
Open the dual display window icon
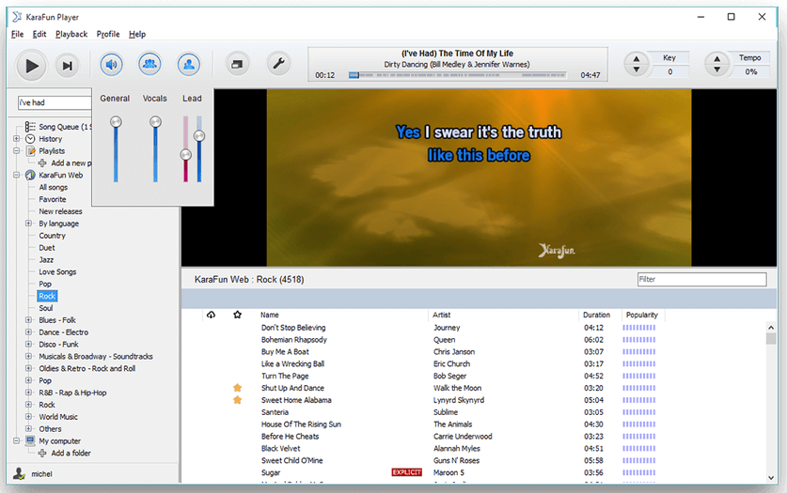click(237, 64)
